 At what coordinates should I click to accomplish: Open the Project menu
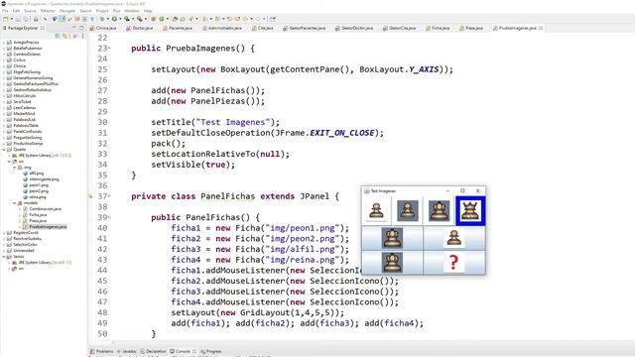pyautogui.click(x=102, y=11)
